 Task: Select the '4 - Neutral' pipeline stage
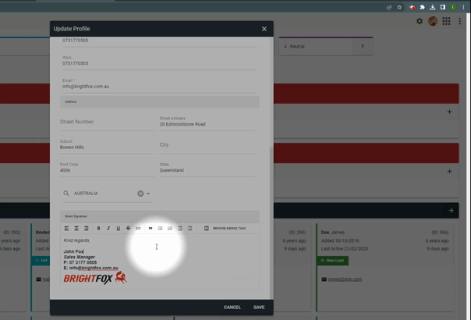pos(326,46)
